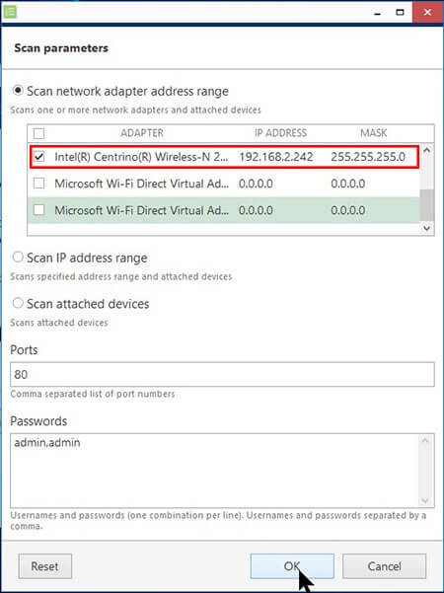Click the adapter list scroll up arrow
This screenshot has width=444, height=593.
click(427, 150)
